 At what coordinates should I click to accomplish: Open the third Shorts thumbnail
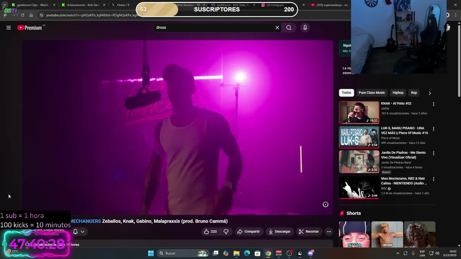point(420,235)
